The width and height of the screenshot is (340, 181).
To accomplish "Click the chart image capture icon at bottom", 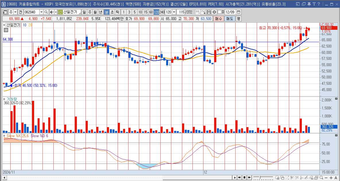I will click(x=316, y=178).
